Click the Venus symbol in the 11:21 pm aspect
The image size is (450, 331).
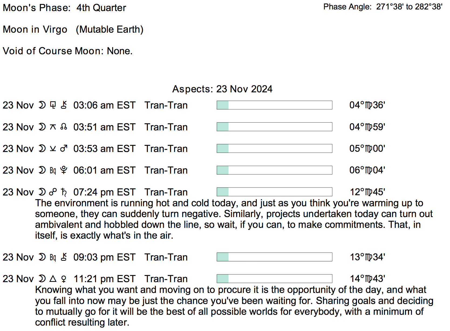click(x=64, y=279)
